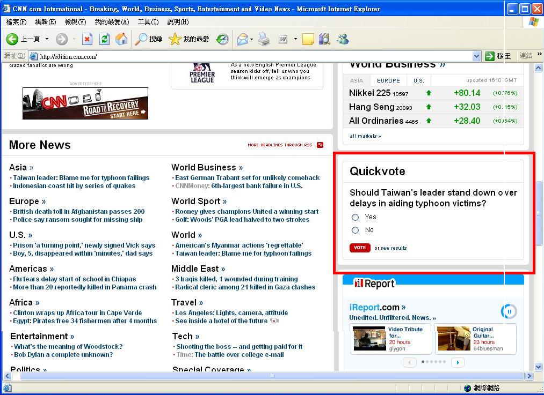This screenshot has width=544, height=395.
Task: Follow the 'all markets »' link
Action: tap(365, 136)
